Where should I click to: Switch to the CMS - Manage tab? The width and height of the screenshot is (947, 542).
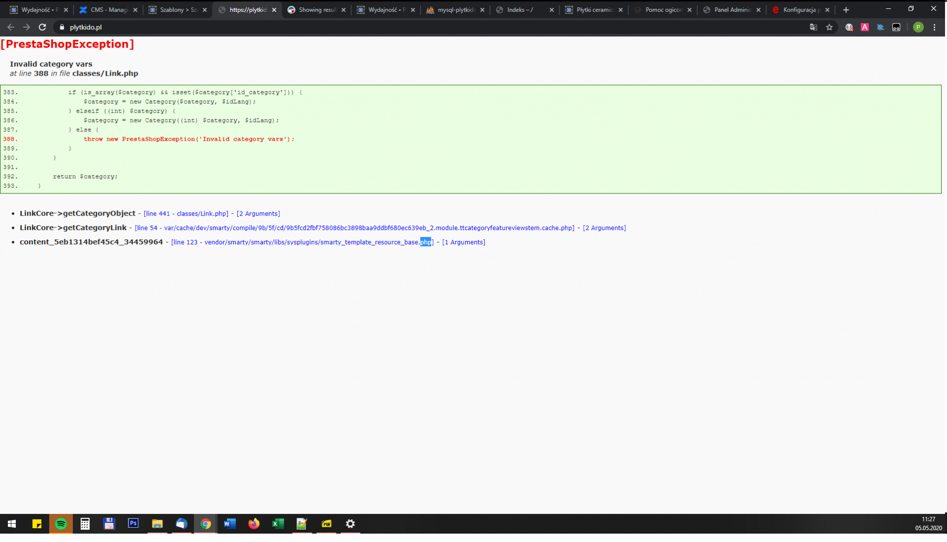pyautogui.click(x=109, y=9)
